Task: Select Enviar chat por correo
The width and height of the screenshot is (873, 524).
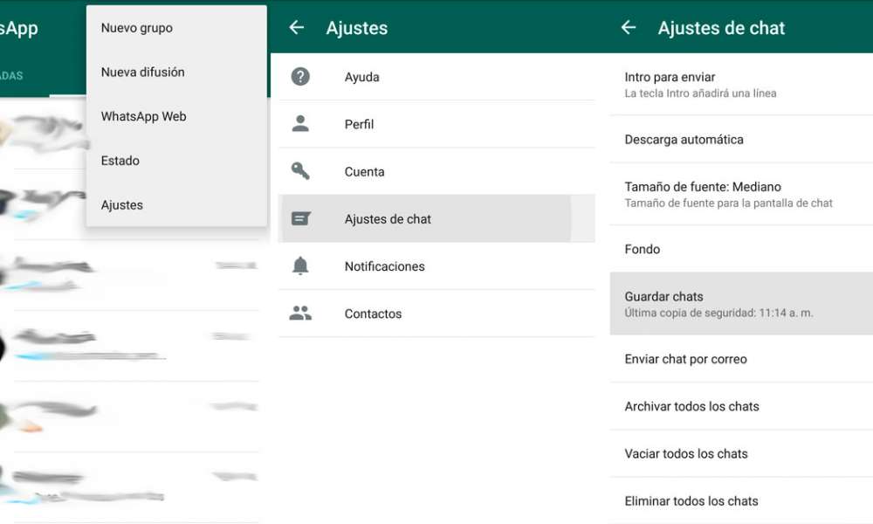Action: 741,359
